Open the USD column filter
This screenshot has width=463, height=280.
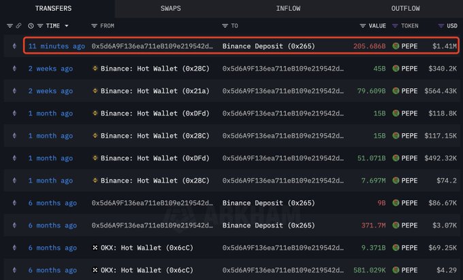[x=441, y=26]
